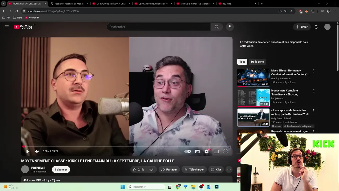Switch to the last YouTube browser tab
This screenshot has width=339, height=191.
[237, 4]
